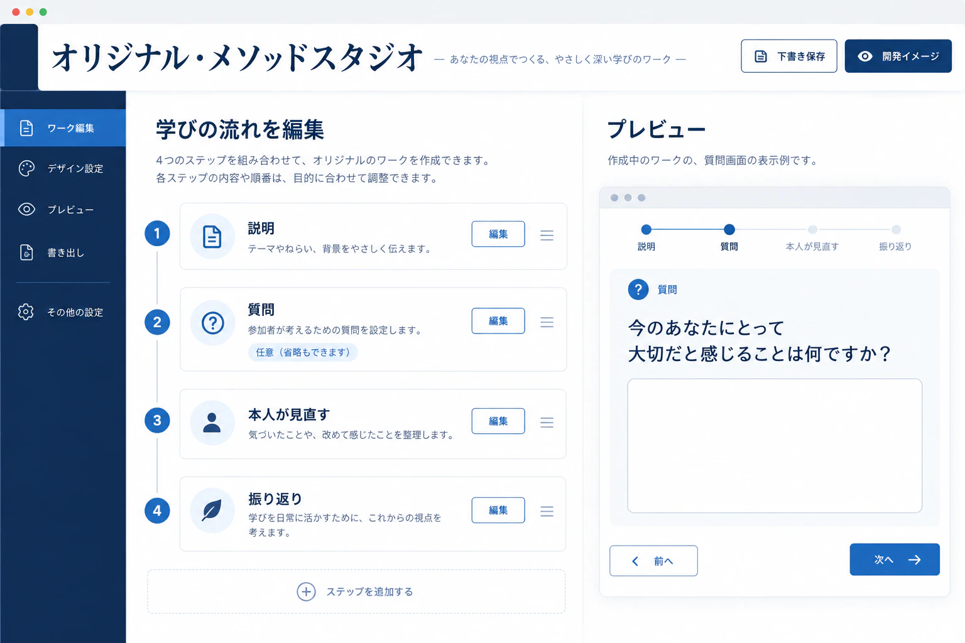Edit the 質問 step
The height and width of the screenshot is (643, 965).
498,321
